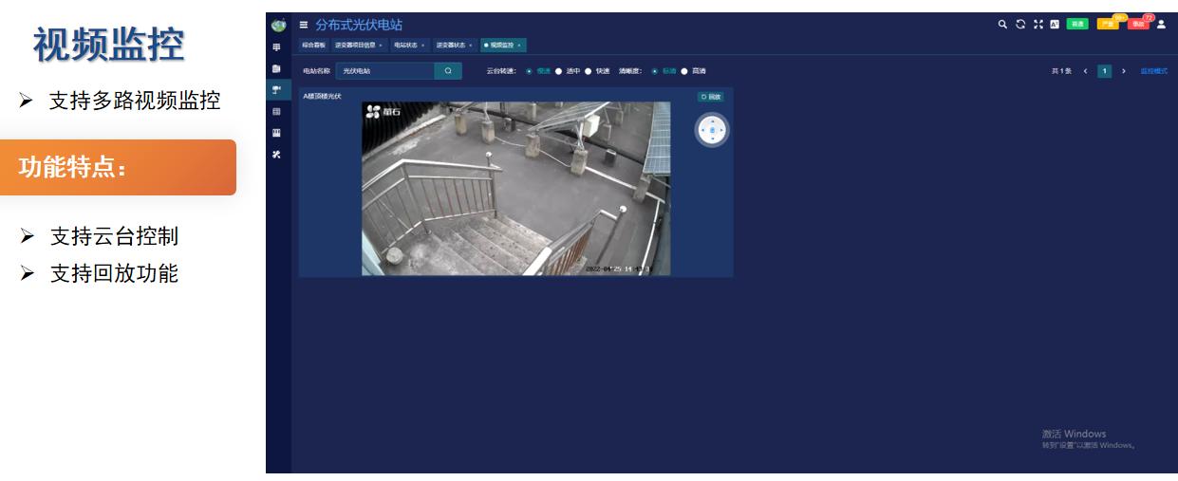Click the A楼顶楼光伏 camera label
This screenshot has height=481, width=1178.
coord(322,97)
